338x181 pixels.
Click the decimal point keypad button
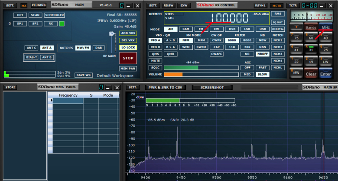pos(296,26)
